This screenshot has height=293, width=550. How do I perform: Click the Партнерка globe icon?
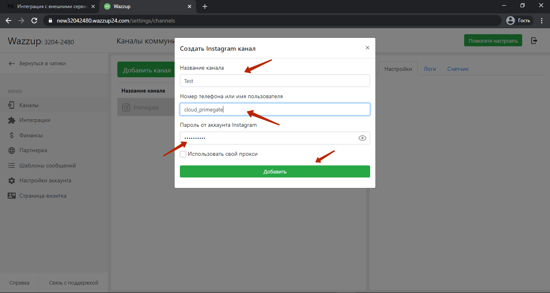12,150
